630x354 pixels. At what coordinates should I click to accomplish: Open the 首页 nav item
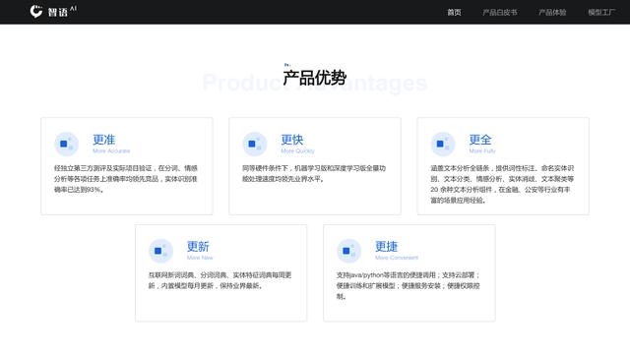click(454, 13)
